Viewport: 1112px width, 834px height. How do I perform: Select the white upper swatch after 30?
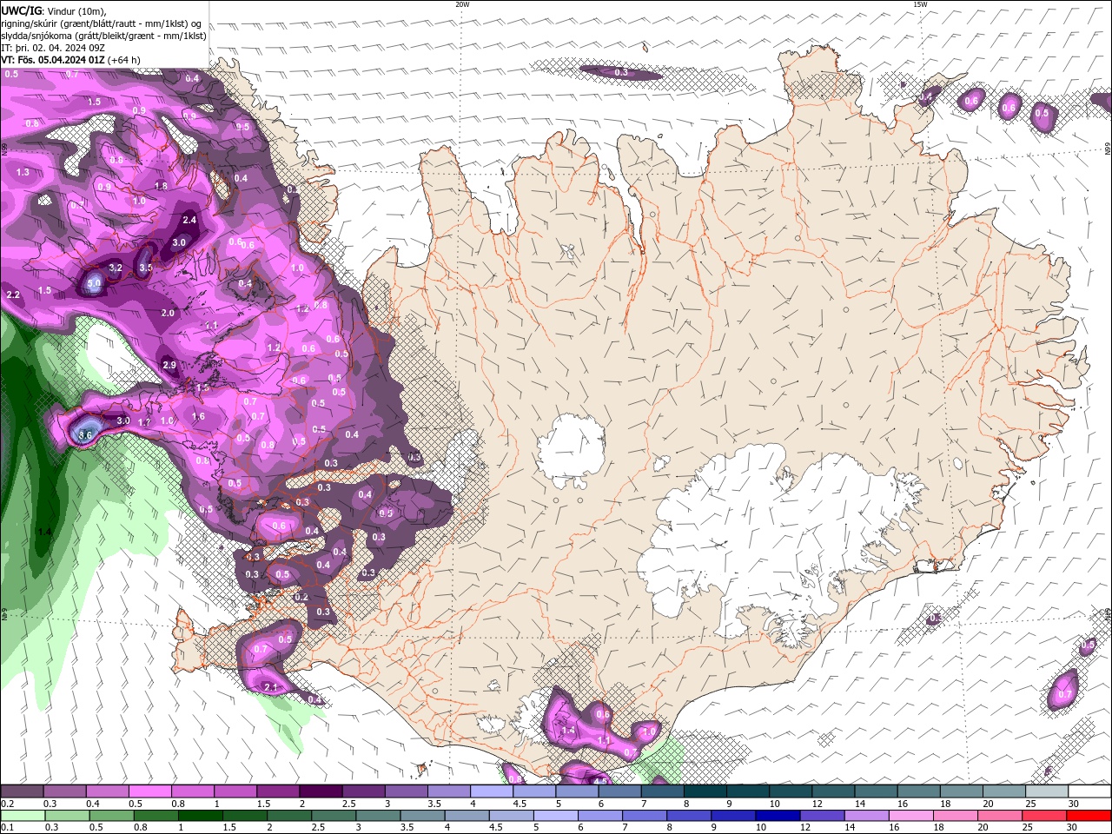click(1089, 791)
